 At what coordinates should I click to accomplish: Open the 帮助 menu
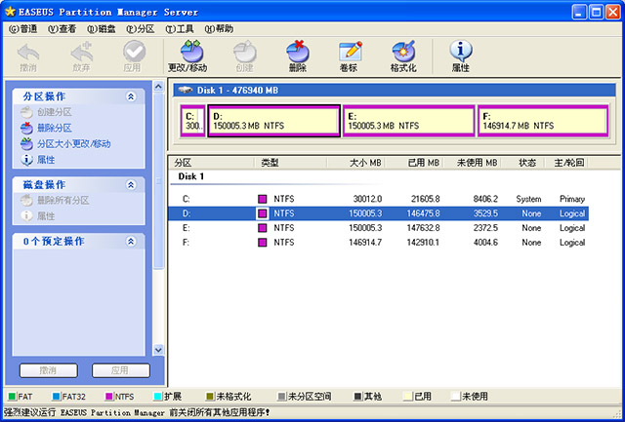pyautogui.click(x=219, y=29)
